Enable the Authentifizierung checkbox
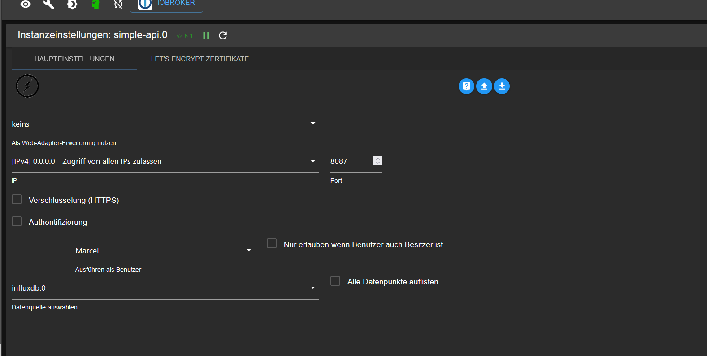Screen dimensions: 707x356 pos(17,221)
